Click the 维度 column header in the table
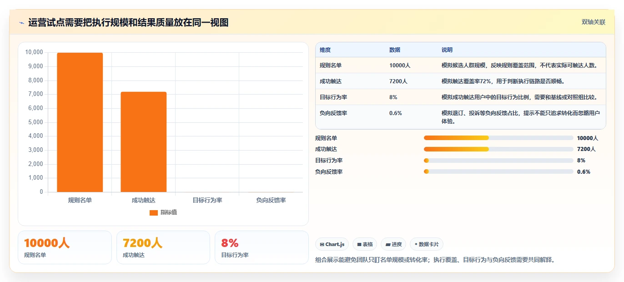 [x=325, y=50]
